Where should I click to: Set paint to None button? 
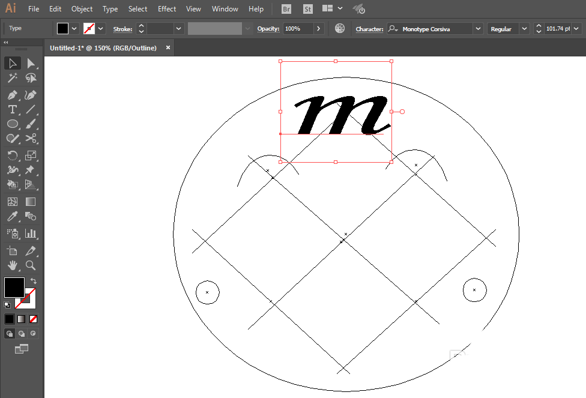(x=33, y=319)
